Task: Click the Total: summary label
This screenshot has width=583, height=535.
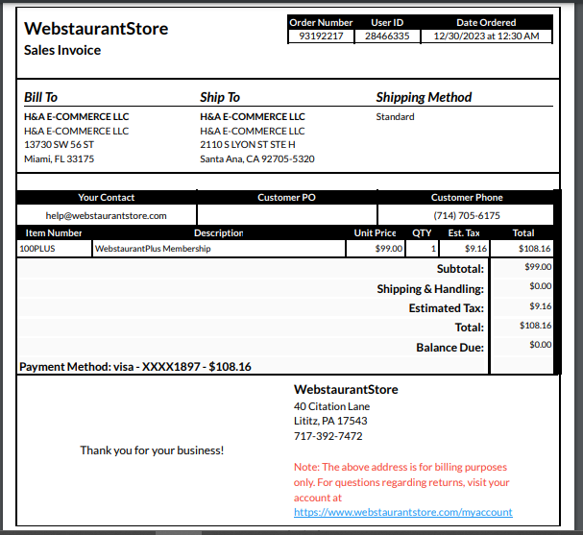Action: pos(470,328)
